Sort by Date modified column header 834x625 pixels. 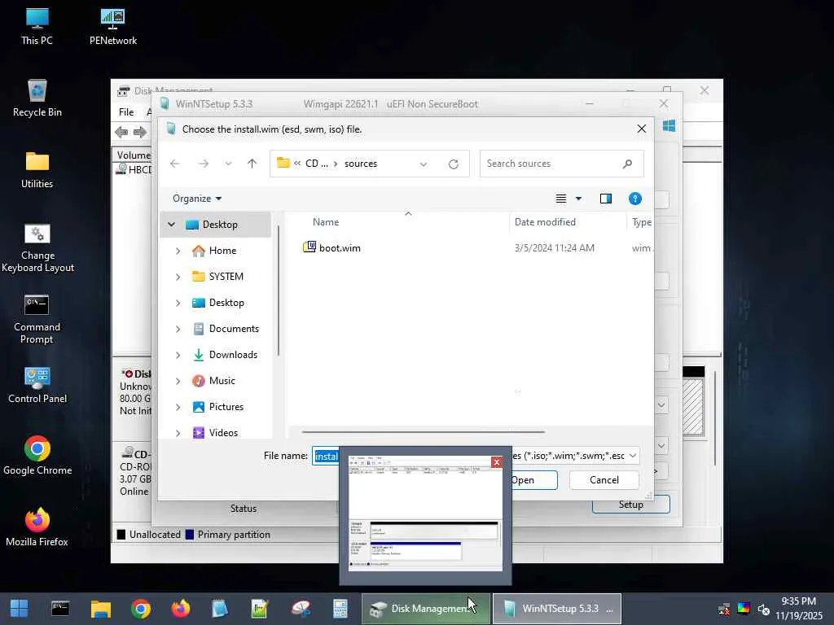coord(545,222)
